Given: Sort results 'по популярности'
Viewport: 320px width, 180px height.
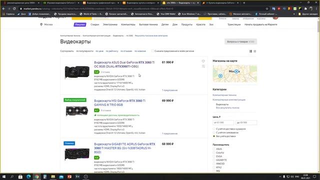Looking at the screenshot, I should click(x=84, y=51).
